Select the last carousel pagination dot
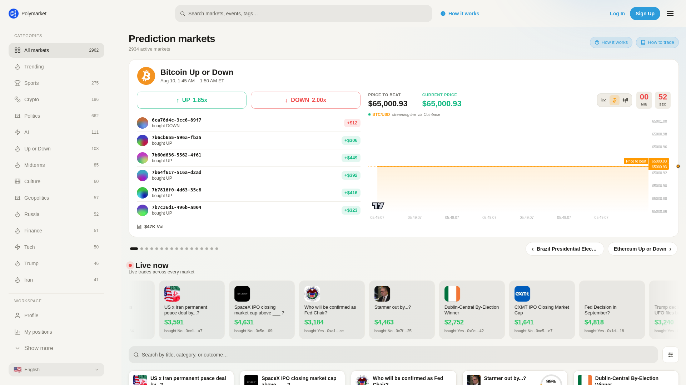 tap(217, 249)
